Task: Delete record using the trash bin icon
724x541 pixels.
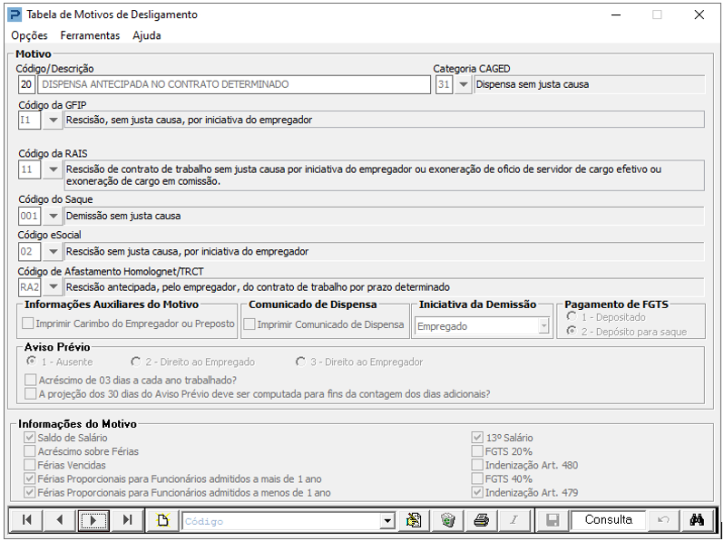Action: pos(447,520)
